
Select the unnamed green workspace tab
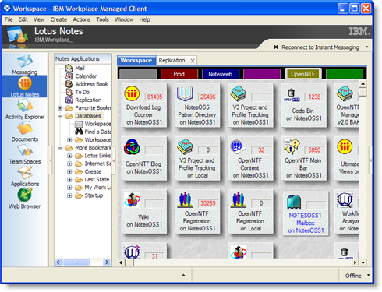pyautogui.click(x=345, y=74)
